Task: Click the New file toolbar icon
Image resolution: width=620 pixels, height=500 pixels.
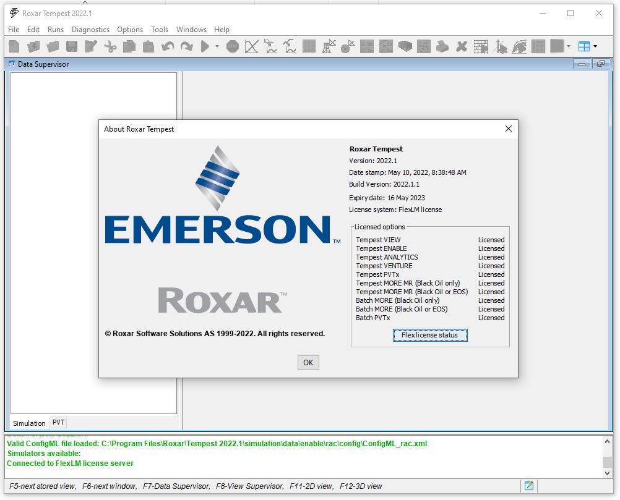Action: click(x=14, y=46)
